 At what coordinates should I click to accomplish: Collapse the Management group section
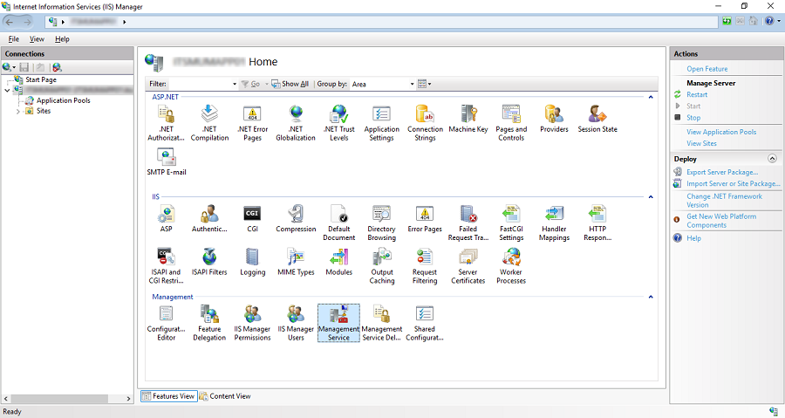tap(651, 298)
